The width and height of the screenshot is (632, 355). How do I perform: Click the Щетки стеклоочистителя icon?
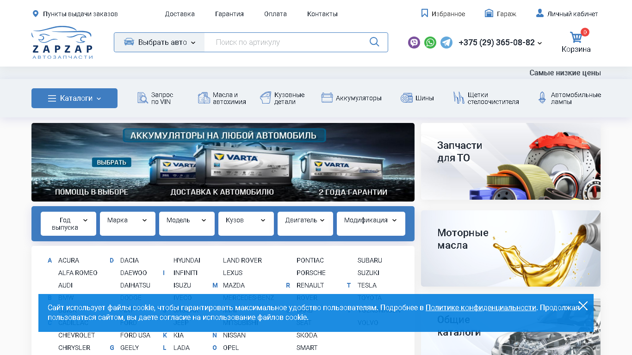point(459,98)
